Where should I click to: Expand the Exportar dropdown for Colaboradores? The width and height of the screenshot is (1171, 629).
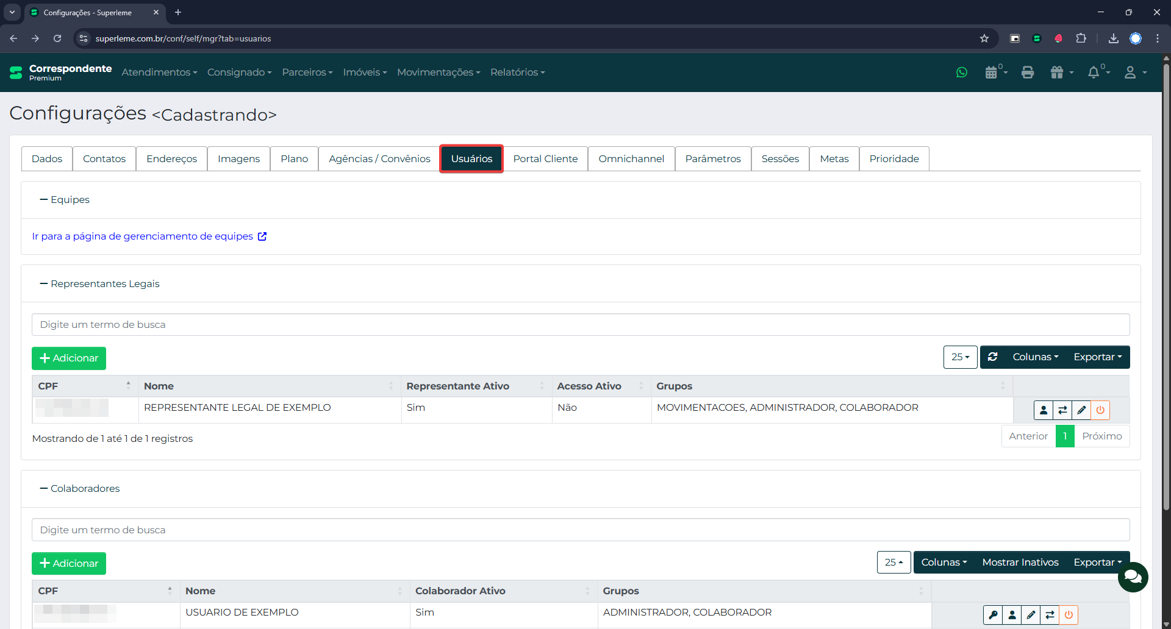[x=1097, y=563]
